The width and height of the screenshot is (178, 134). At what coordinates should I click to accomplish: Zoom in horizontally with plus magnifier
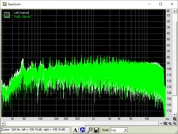click(x=166, y=124)
